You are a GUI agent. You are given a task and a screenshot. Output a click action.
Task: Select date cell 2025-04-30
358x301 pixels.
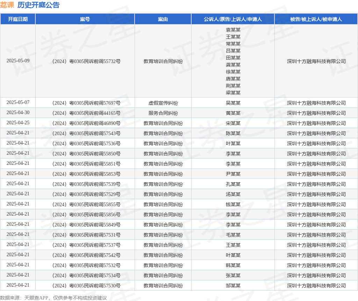(18, 112)
